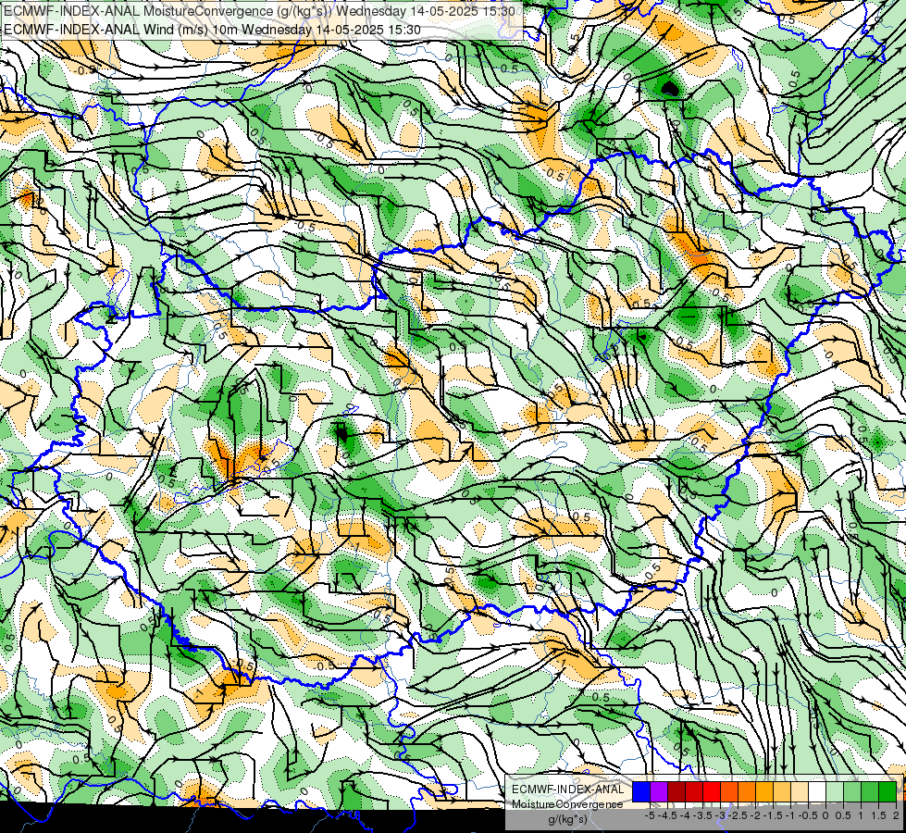Click the MoistureConvergence title line at top
906x833 pixels.
click(259, 11)
